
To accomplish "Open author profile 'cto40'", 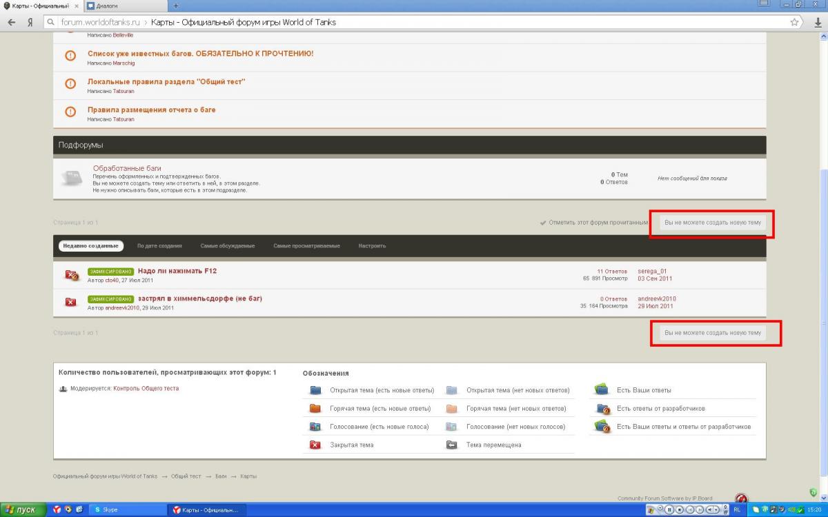I will 112,281.
